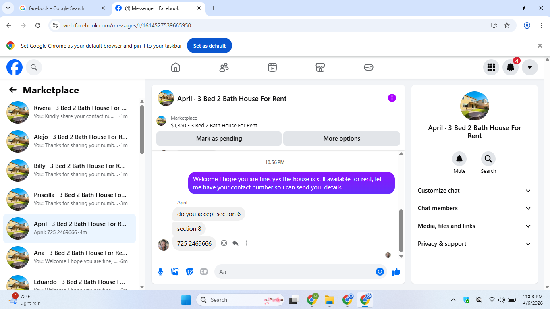Click the browser back arrow
This screenshot has height=309, width=550.
point(9,25)
